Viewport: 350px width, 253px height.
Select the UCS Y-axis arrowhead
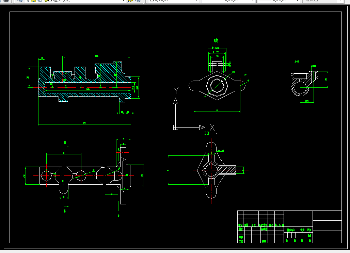click(176, 101)
